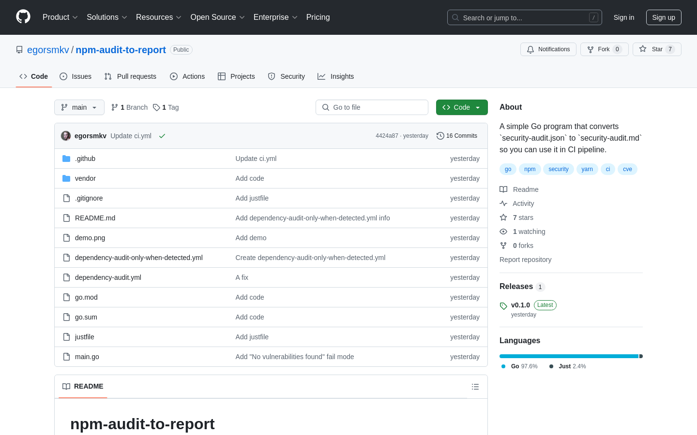Open the README.md file
The height and width of the screenshot is (435, 697).
click(x=95, y=218)
